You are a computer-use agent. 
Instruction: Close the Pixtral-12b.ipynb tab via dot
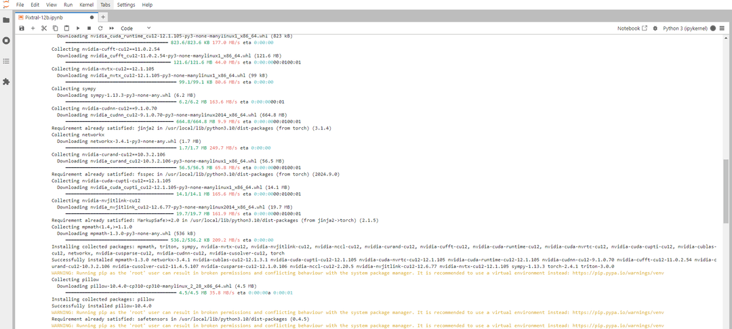(x=91, y=17)
